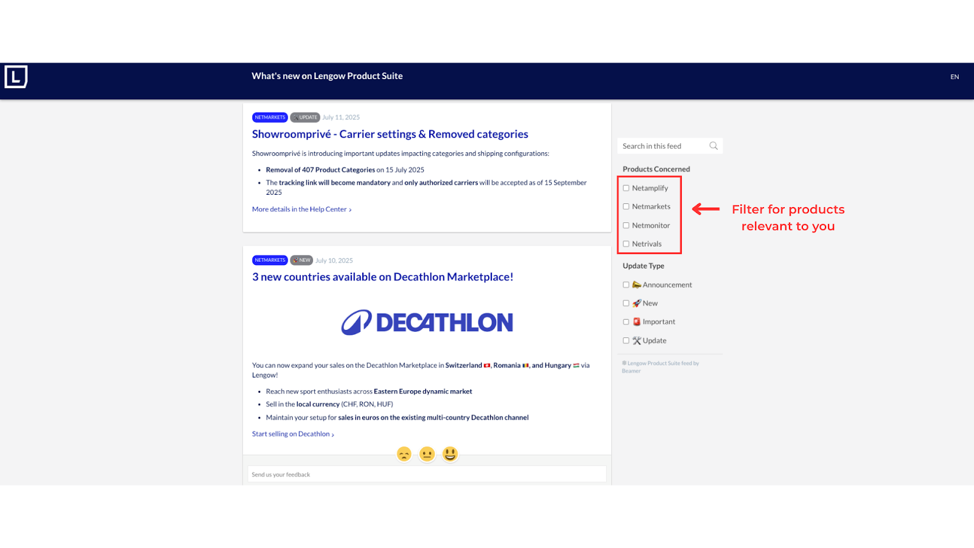Click the happy face feedback emoji
Screen dimensions: 974x548
[x=450, y=454]
